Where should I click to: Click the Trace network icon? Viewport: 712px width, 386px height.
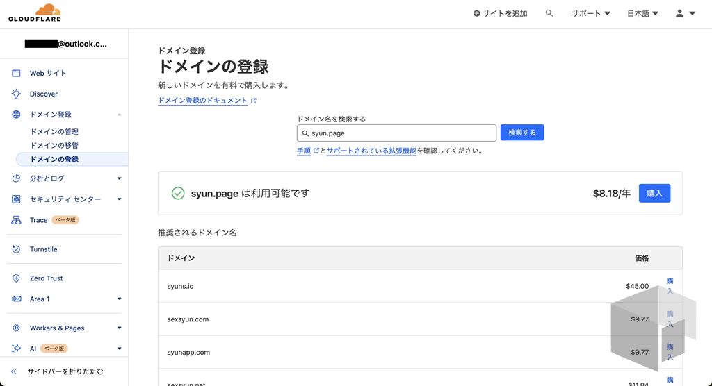pos(17,220)
